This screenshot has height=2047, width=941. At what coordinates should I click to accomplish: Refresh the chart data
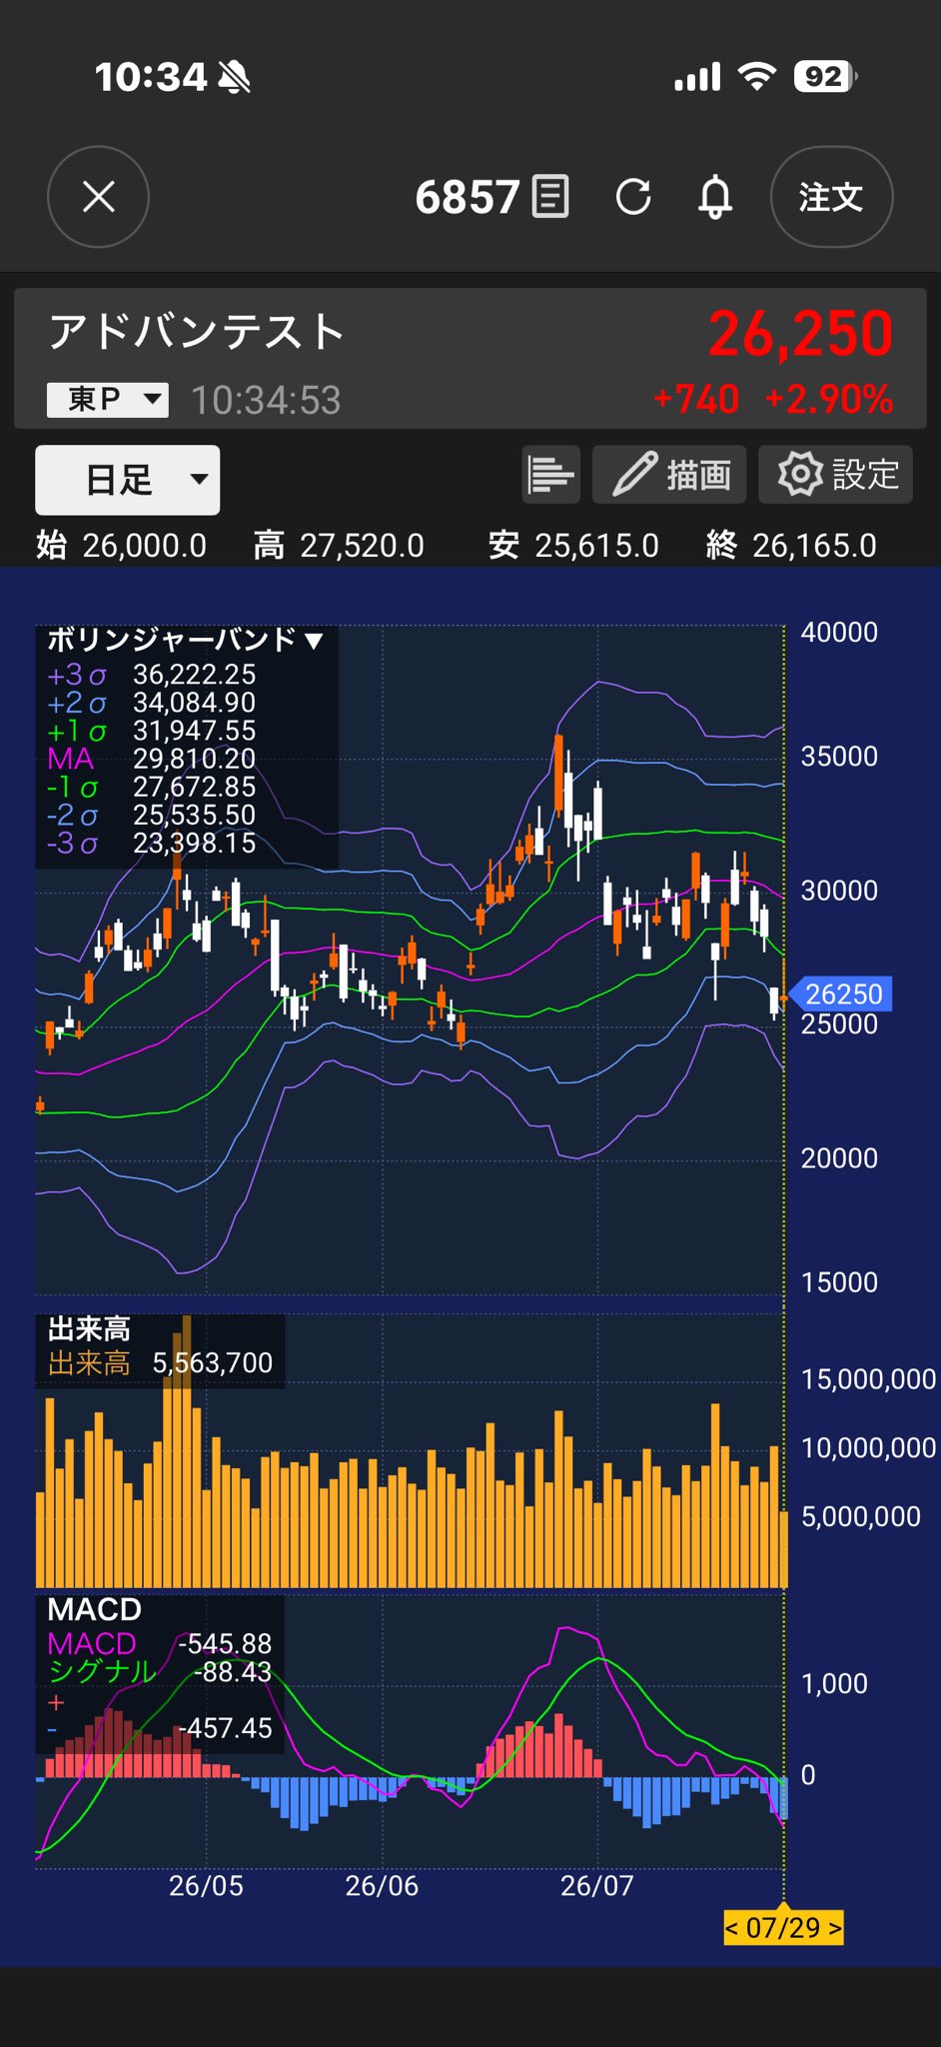point(633,197)
